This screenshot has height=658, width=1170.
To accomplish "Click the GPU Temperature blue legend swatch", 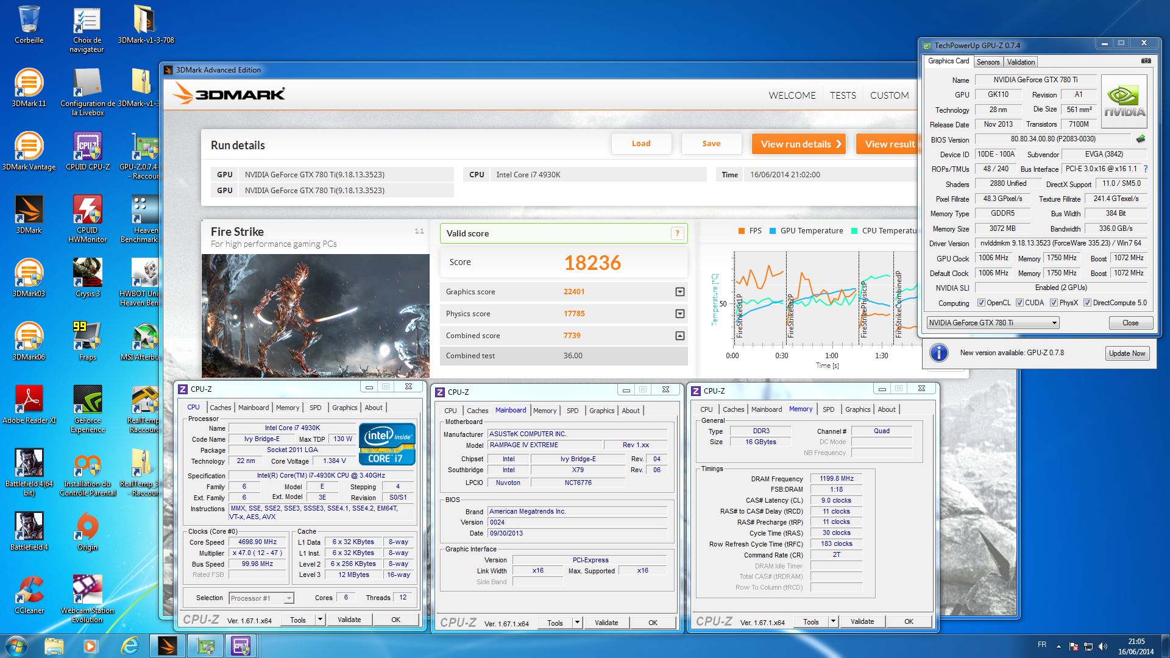I will (x=773, y=231).
